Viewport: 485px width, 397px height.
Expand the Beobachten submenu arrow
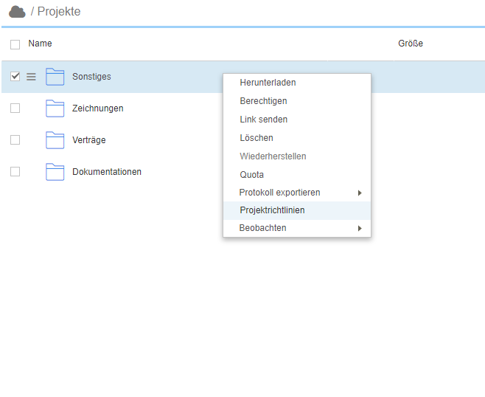(x=360, y=229)
